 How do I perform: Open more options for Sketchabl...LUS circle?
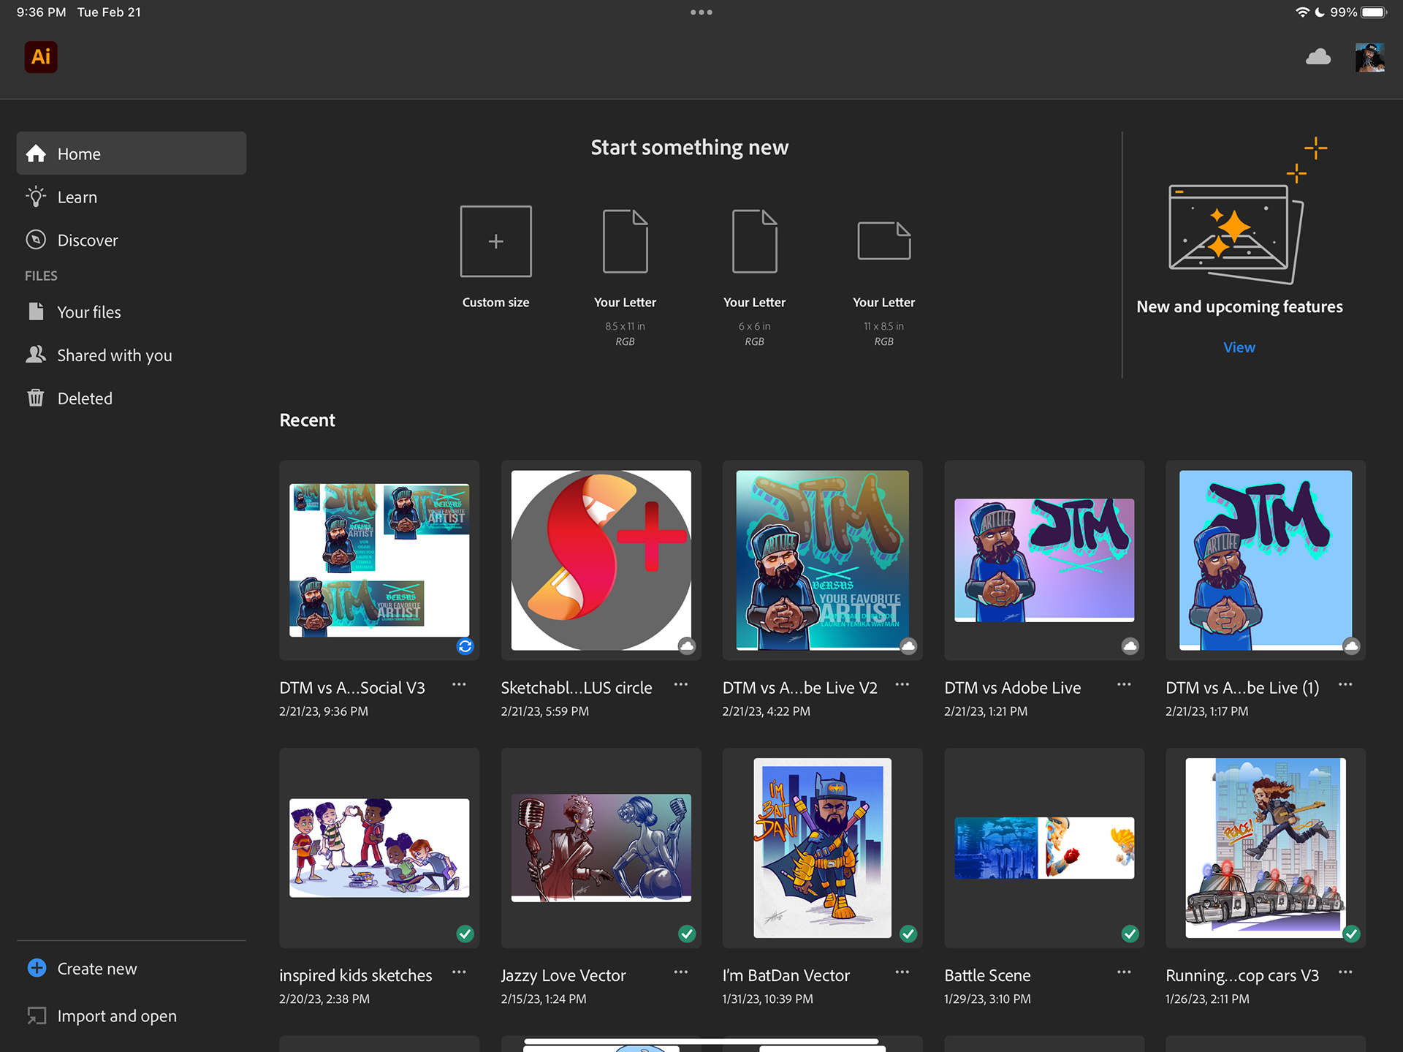[681, 685]
